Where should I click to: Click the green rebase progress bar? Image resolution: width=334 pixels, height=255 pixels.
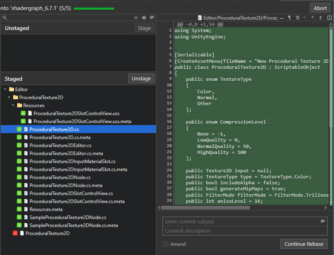point(94,8)
